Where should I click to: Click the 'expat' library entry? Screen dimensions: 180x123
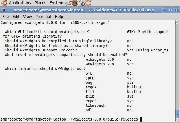tap(91, 101)
